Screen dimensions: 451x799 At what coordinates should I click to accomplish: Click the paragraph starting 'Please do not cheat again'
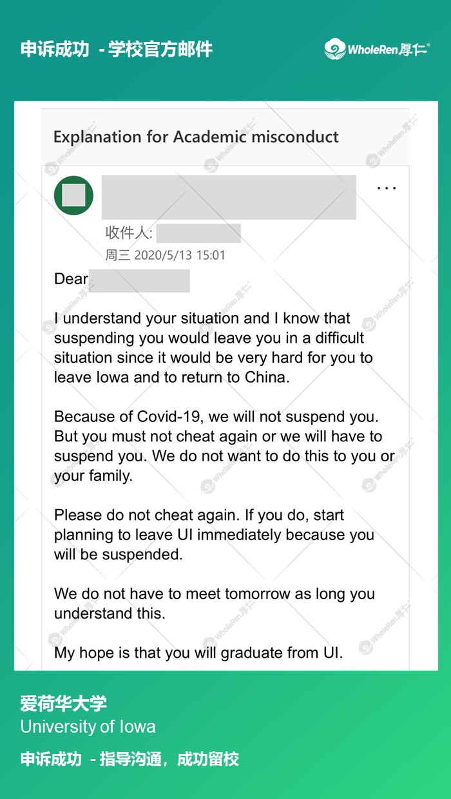pos(214,534)
